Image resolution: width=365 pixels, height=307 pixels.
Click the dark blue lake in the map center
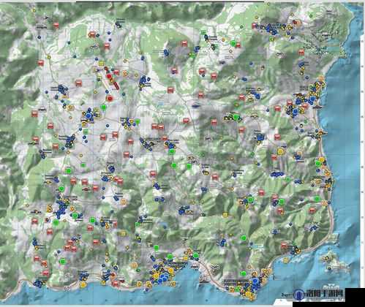[x=195, y=106]
